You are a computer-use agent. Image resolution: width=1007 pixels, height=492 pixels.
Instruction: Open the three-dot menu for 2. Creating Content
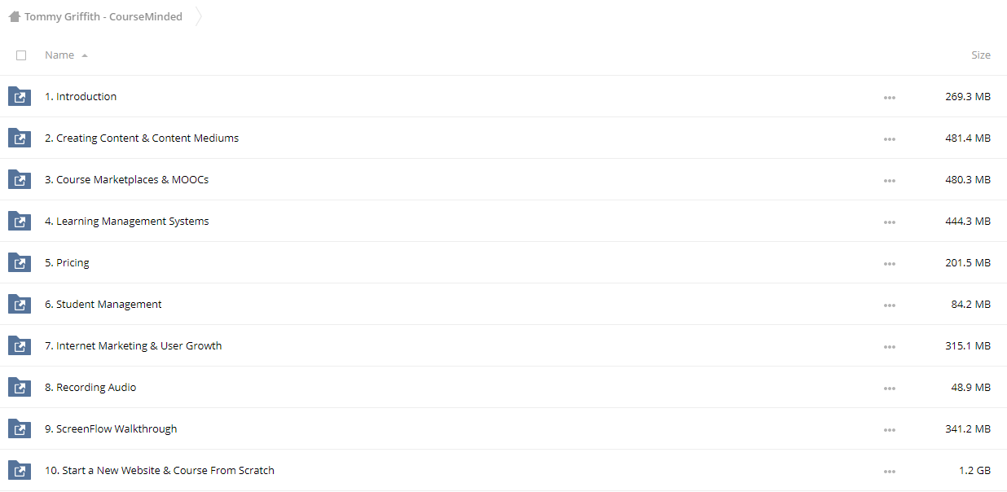(889, 139)
